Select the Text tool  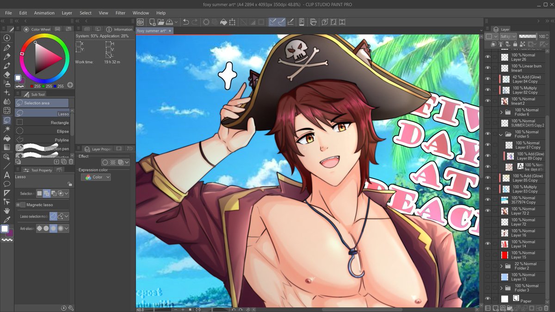click(7, 175)
